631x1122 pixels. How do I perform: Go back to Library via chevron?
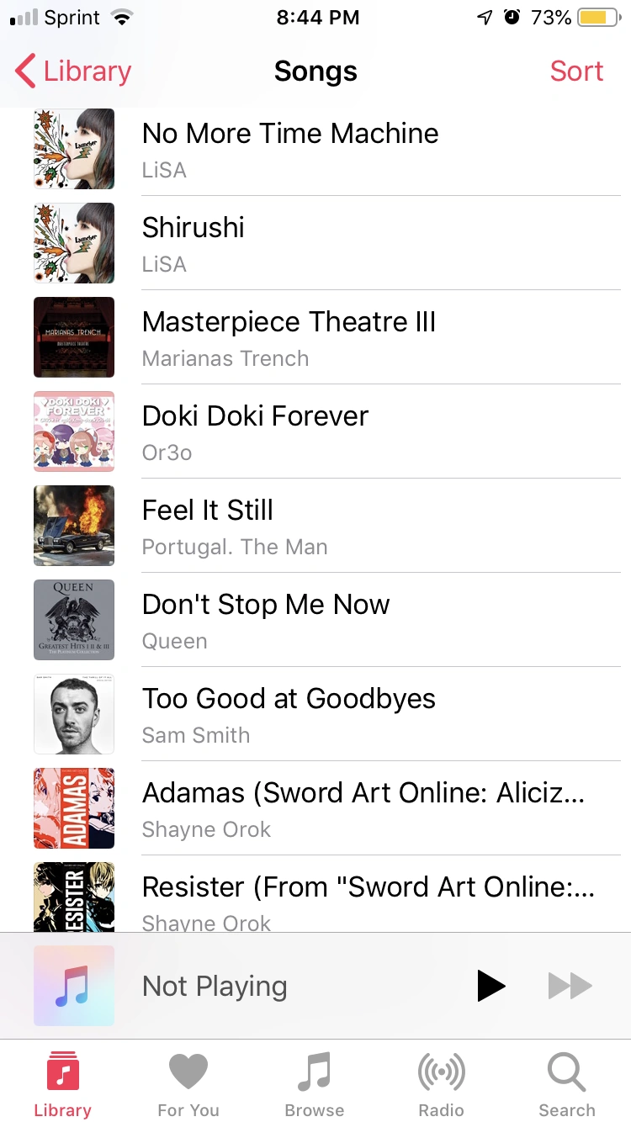(x=74, y=71)
